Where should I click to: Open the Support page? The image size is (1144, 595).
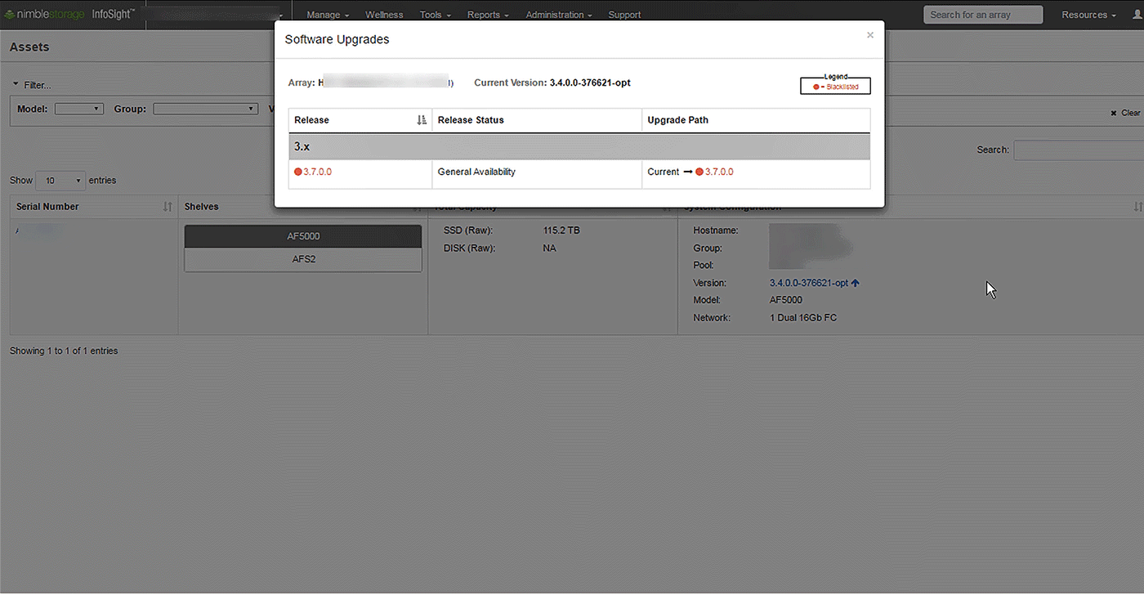[624, 15]
